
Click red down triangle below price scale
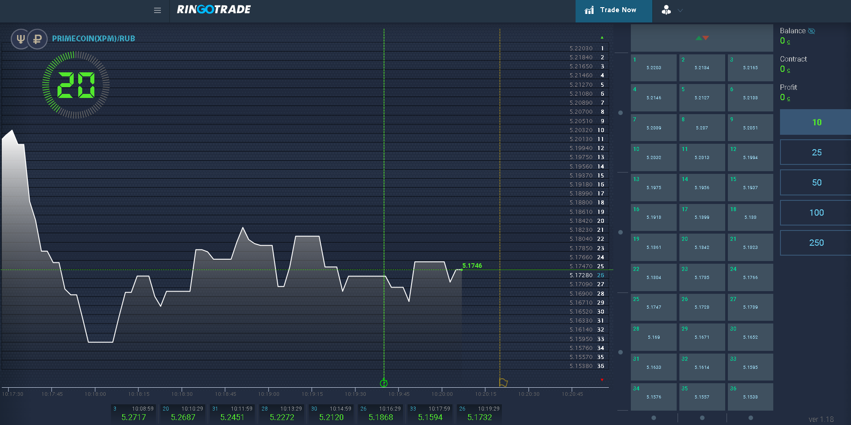tap(602, 380)
